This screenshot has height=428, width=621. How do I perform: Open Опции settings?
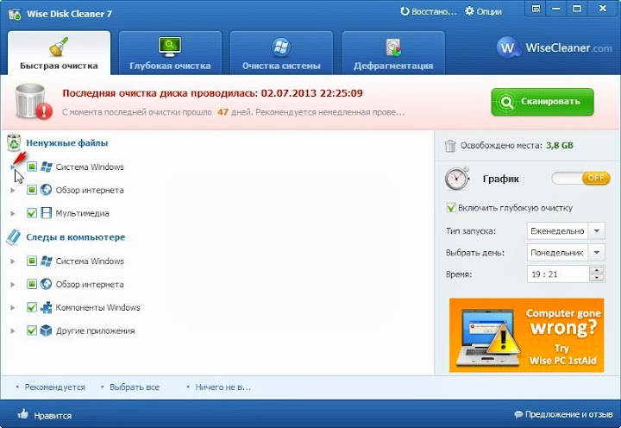[x=483, y=11]
